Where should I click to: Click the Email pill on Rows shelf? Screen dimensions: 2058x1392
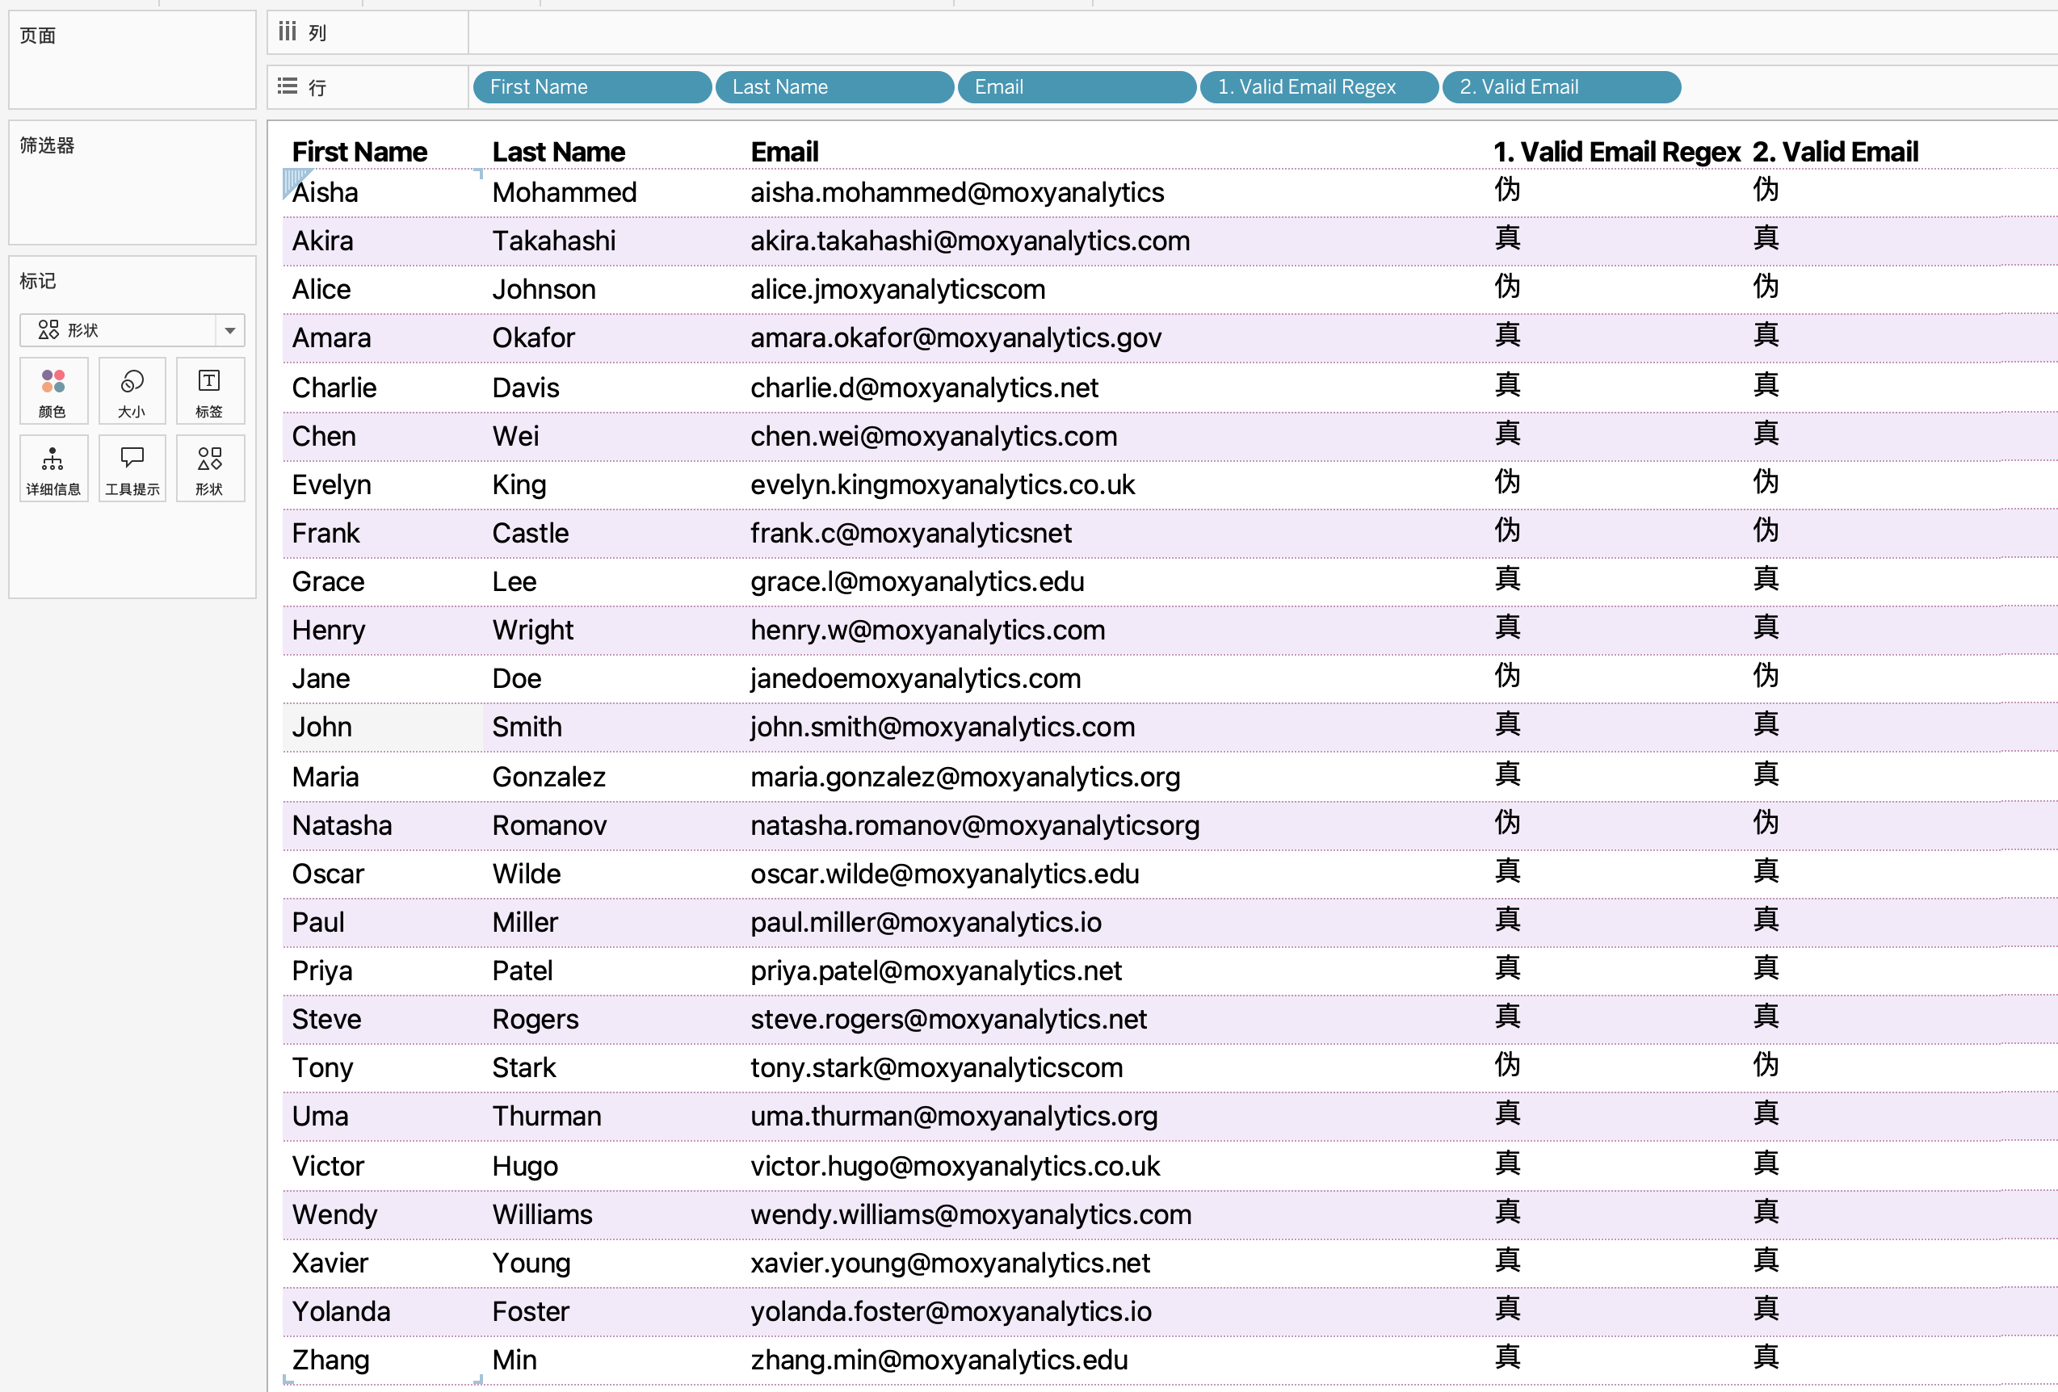click(x=1076, y=86)
